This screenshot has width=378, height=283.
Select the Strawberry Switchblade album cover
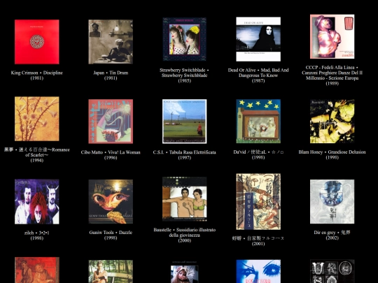coord(184,39)
